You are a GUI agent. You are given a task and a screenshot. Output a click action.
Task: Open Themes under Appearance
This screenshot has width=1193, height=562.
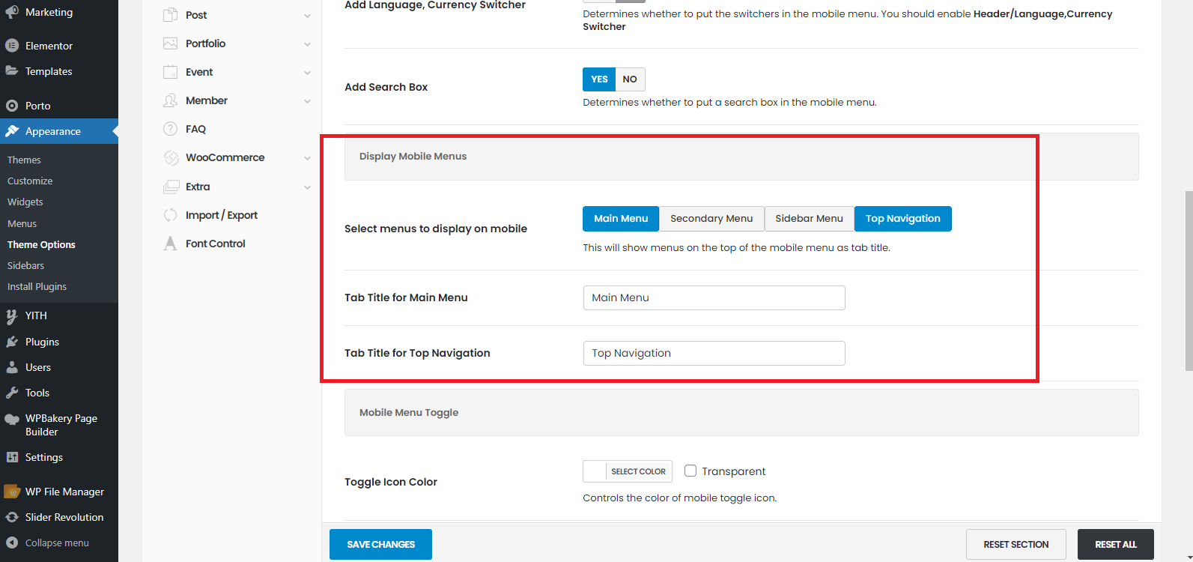(x=24, y=160)
